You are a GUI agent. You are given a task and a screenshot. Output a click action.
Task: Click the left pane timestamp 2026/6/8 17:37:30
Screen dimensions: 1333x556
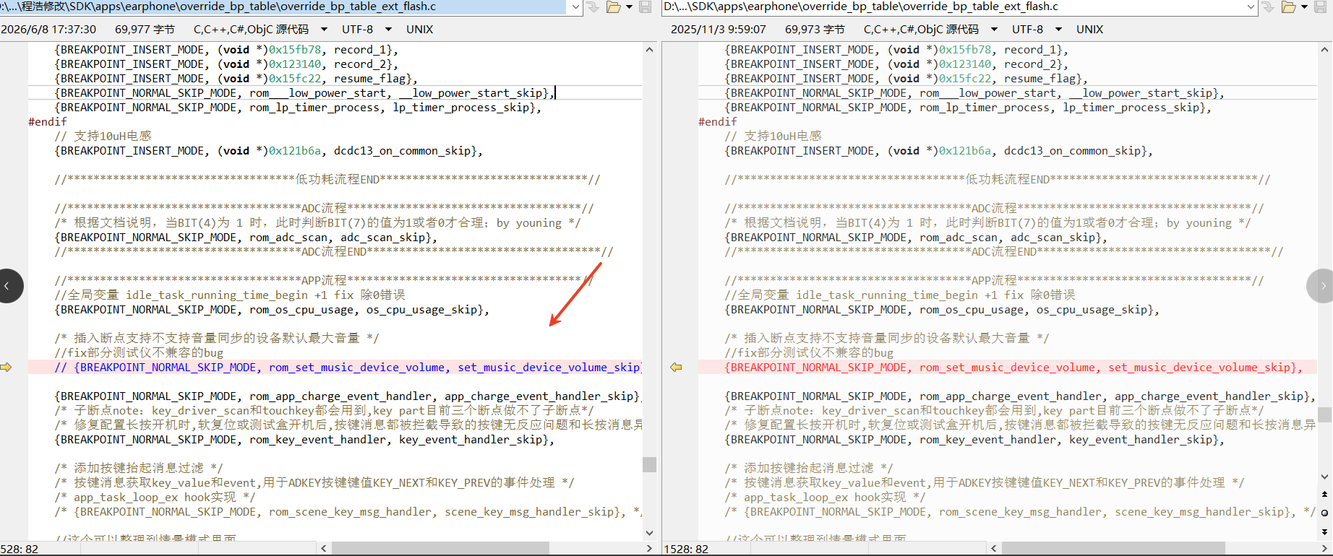point(48,30)
